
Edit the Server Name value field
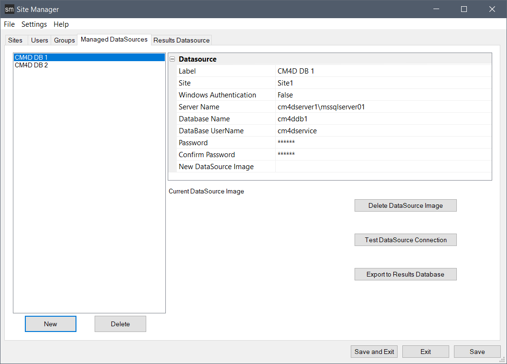pos(382,107)
